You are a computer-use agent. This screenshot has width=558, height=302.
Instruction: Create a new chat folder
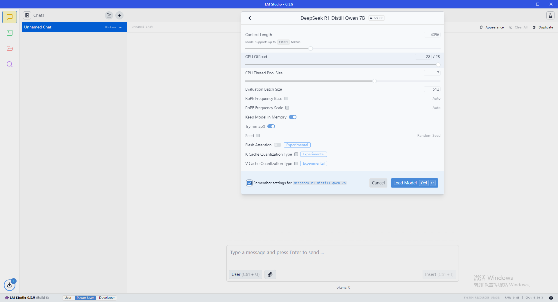(x=109, y=15)
